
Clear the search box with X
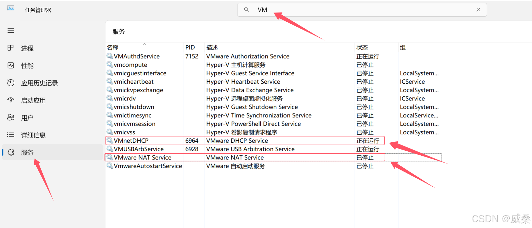[x=478, y=10]
